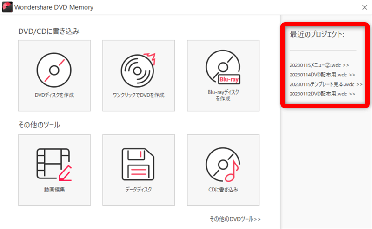Click the DVDディスクを作成 label text
Viewport: 372px width, 229px height.
tap(54, 95)
